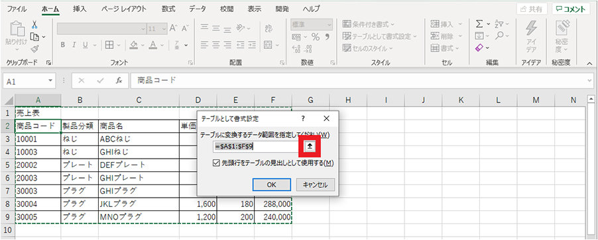This screenshot has width=598, height=240.
Task: Click the Clear eraser icon
Action: click(x=480, y=48)
